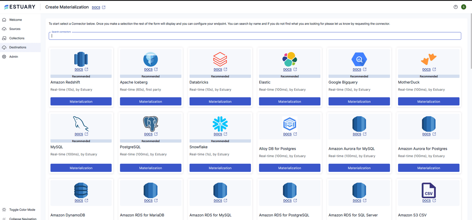Start Materialization for MotherDuck
The height and width of the screenshot is (220, 472).
tap(429, 101)
